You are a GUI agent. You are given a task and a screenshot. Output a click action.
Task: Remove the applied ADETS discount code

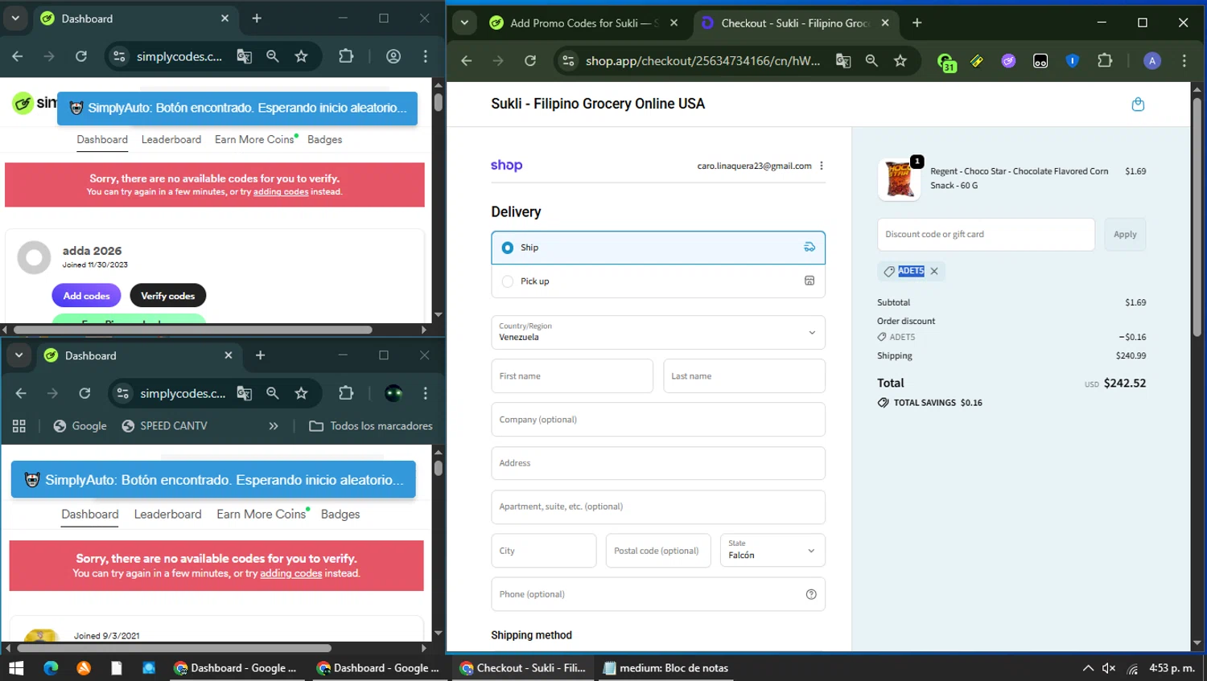934,271
